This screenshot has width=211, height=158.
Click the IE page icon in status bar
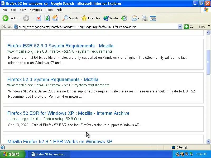[x=3, y=147]
